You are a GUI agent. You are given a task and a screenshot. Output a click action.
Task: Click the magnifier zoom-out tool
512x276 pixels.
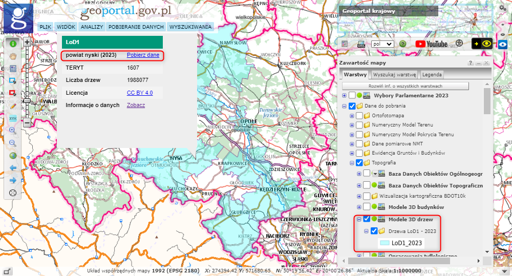point(13,143)
